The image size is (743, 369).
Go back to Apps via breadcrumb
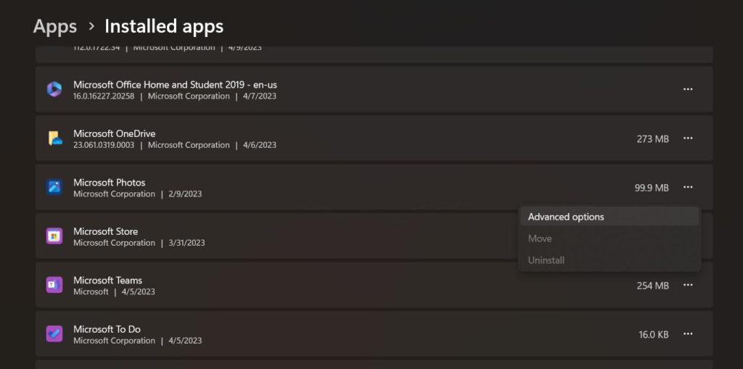click(55, 26)
